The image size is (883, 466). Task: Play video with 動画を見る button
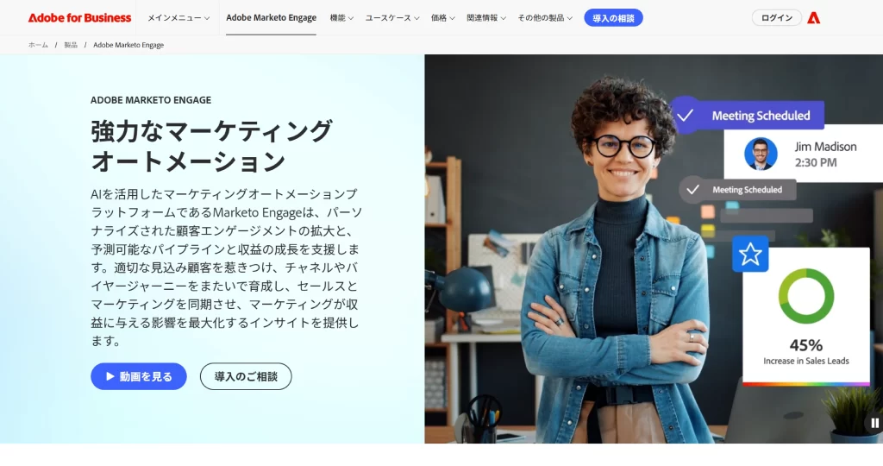point(139,376)
